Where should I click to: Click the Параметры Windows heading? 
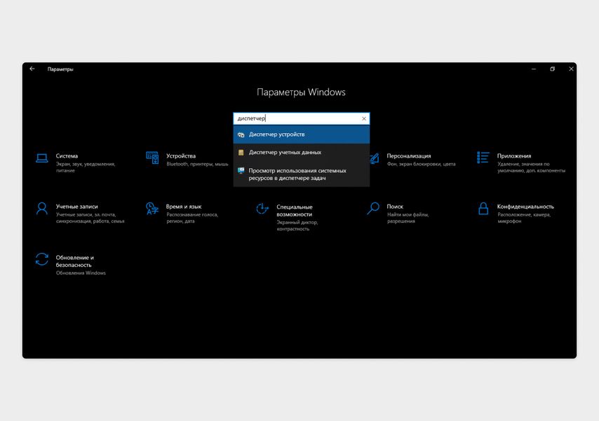301,92
